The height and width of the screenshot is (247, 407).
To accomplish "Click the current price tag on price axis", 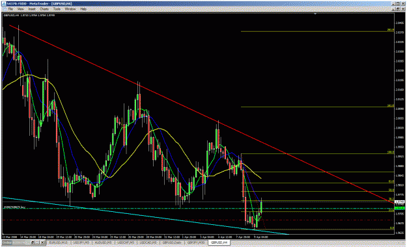I will pyautogui.click(x=400, y=201).
